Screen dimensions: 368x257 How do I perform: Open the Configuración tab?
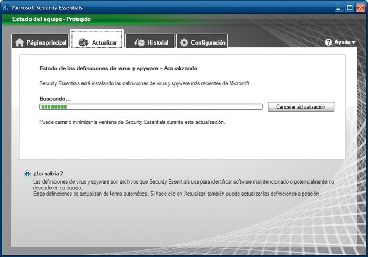pyautogui.click(x=202, y=41)
